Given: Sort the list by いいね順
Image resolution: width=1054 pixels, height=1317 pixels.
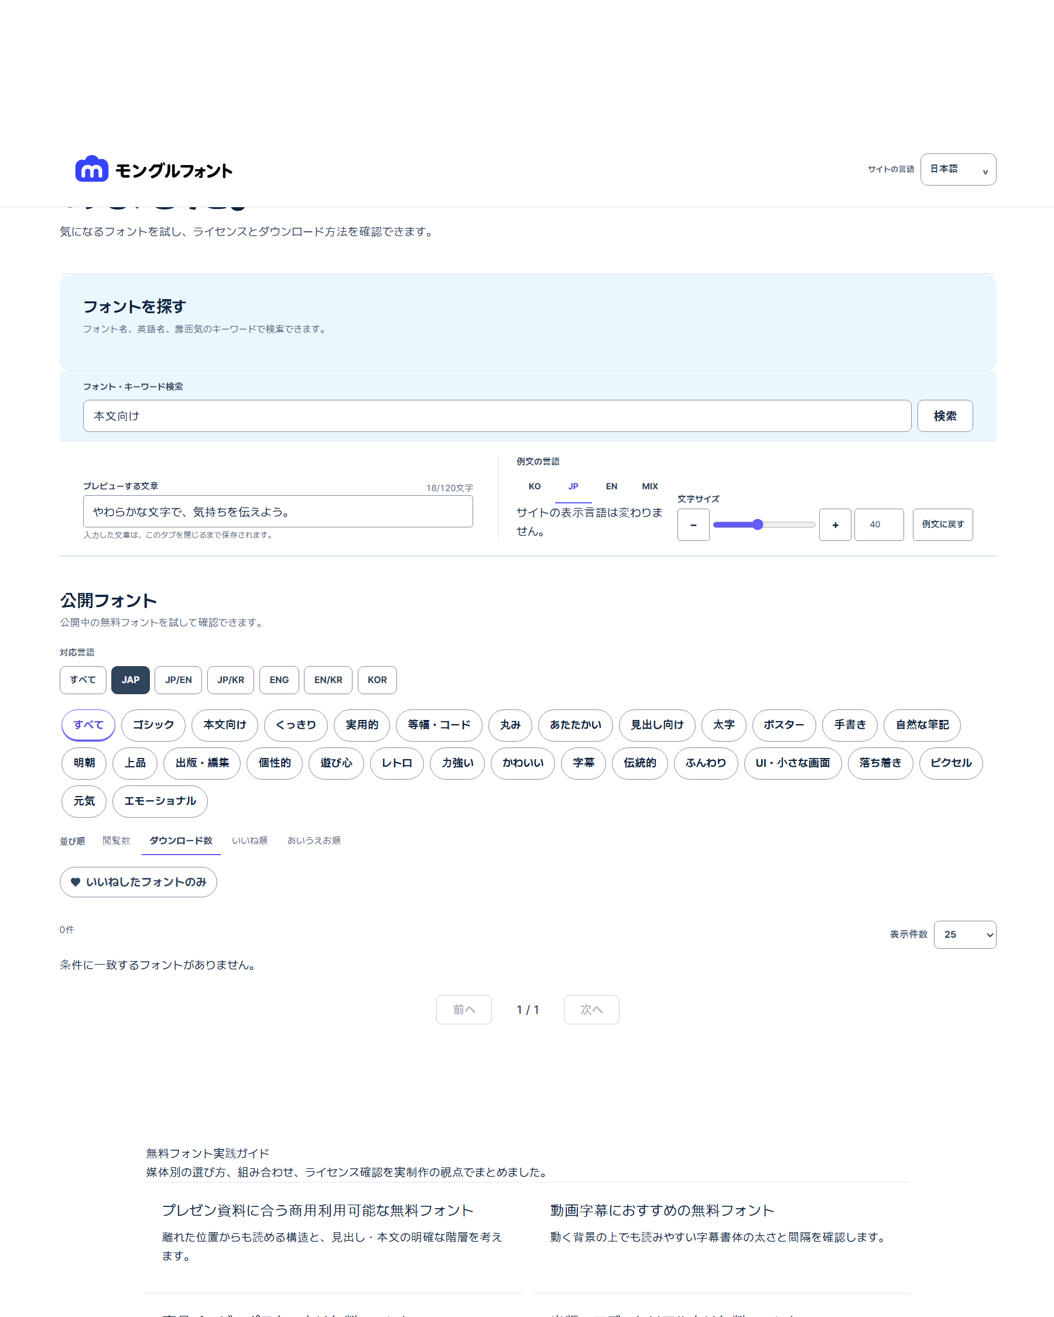Looking at the screenshot, I should [x=249, y=841].
